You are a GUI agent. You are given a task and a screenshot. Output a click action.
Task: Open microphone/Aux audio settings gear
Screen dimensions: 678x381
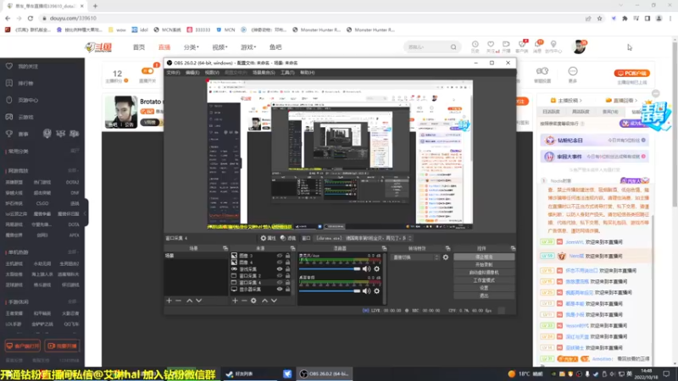(x=377, y=269)
